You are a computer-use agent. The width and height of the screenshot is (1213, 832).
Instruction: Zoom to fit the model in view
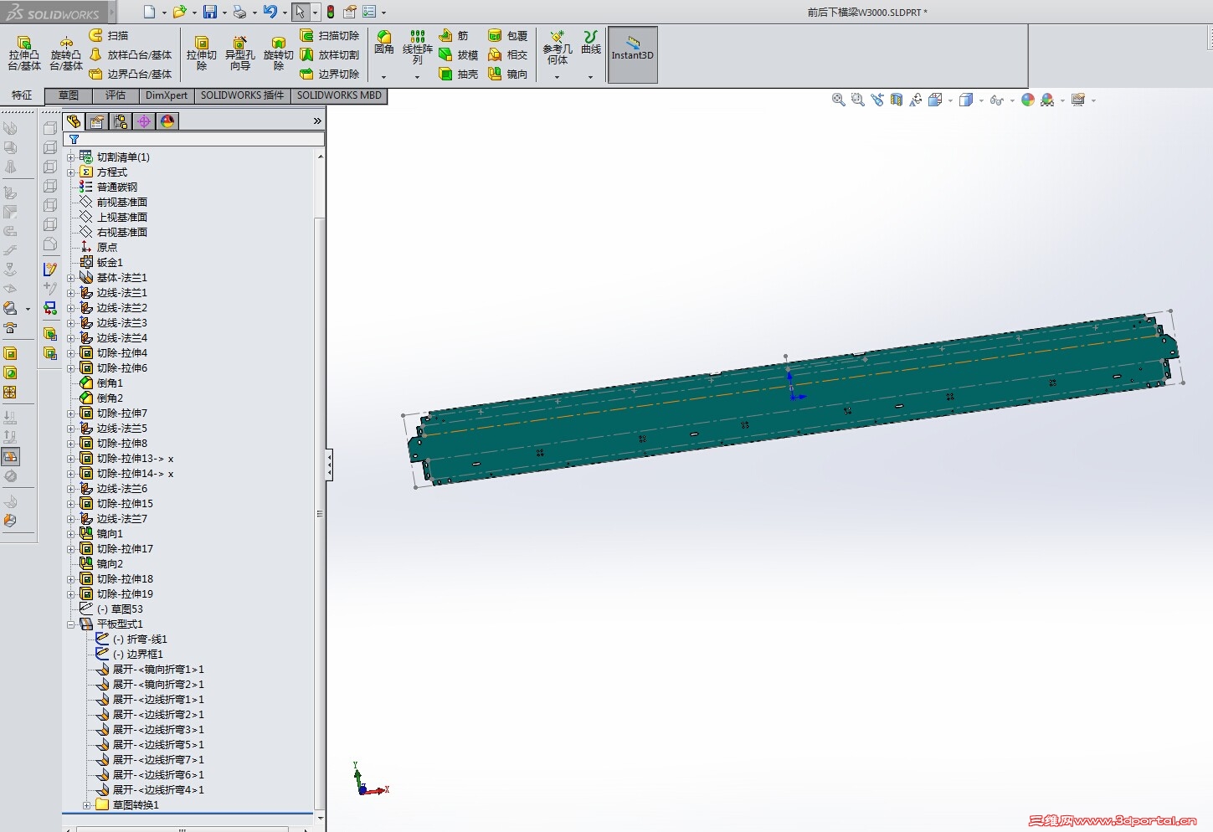pyautogui.click(x=838, y=100)
